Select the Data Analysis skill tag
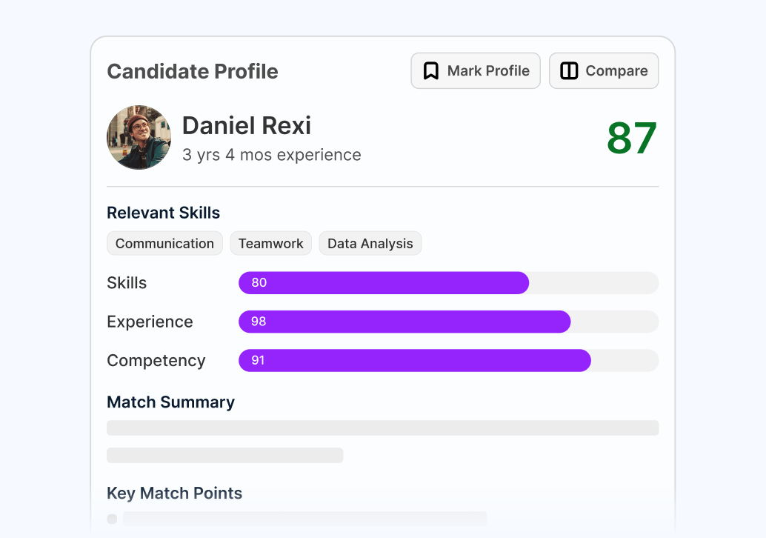Image resolution: width=766 pixels, height=538 pixels. (370, 243)
